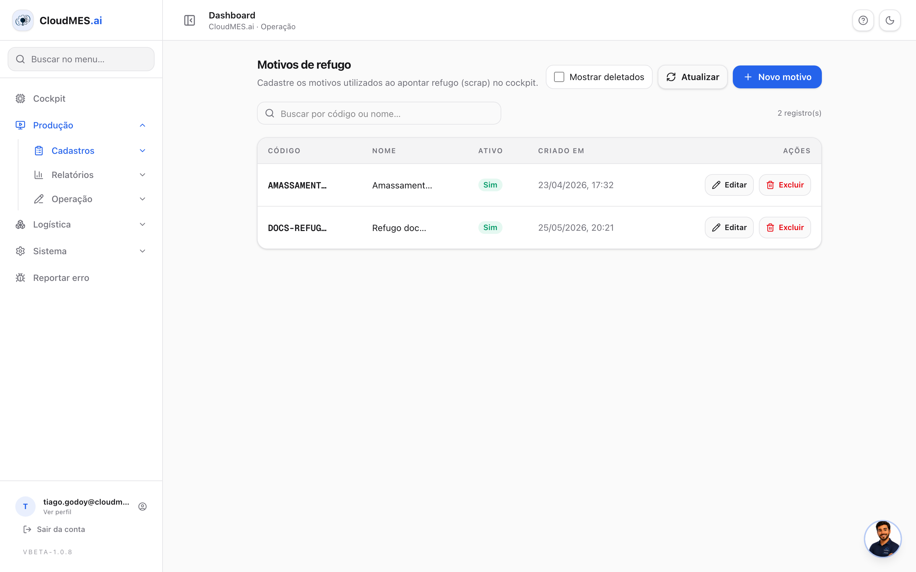The width and height of the screenshot is (916, 572).
Task: Create a new reason with Novo motivo
Action: 777,77
